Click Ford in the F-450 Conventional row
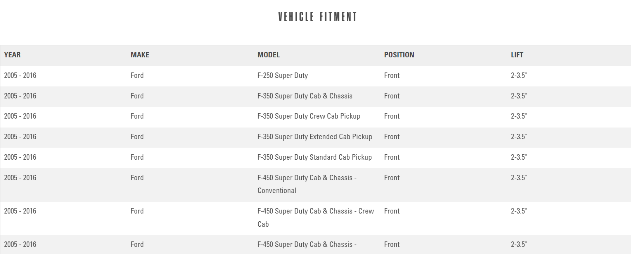Image resolution: width=631 pixels, height=255 pixels. 137,178
